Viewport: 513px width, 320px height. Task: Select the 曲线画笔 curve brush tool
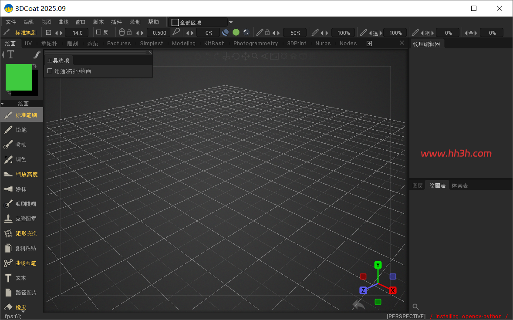coord(22,263)
